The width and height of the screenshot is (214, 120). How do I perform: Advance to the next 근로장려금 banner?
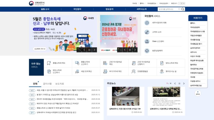tap(135, 50)
